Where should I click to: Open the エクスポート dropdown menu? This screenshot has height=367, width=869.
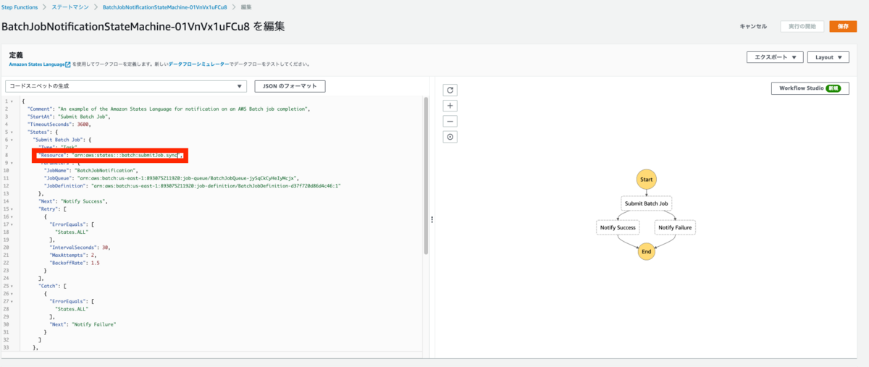(x=775, y=57)
